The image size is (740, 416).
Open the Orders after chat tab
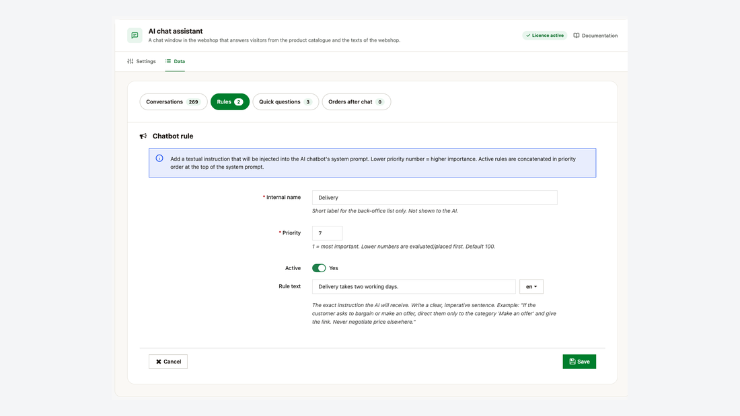tap(357, 102)
